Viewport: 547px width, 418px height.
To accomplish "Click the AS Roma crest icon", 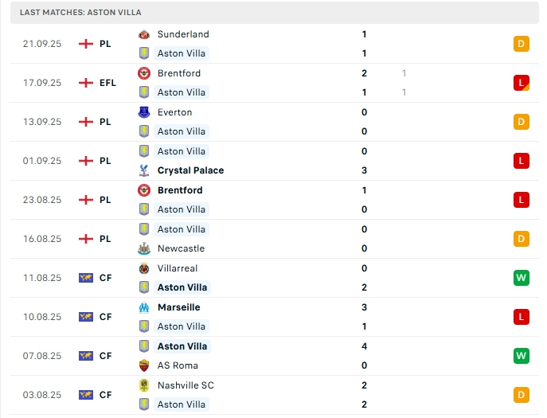I will [x=144, y=365].
